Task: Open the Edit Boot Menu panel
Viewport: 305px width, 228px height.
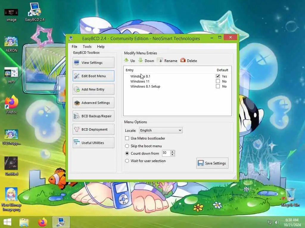Action: pyautogui.click(x=94, y=76)
